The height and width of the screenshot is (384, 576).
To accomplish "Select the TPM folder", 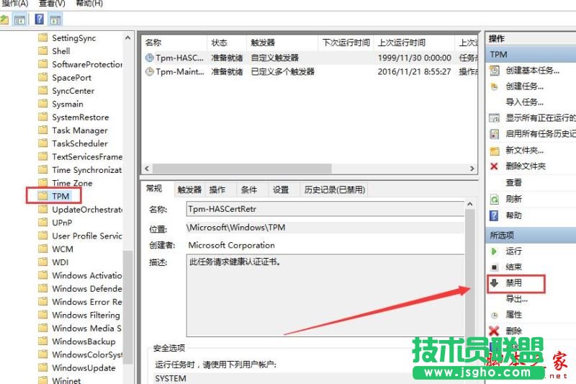I will pos(60,196).
